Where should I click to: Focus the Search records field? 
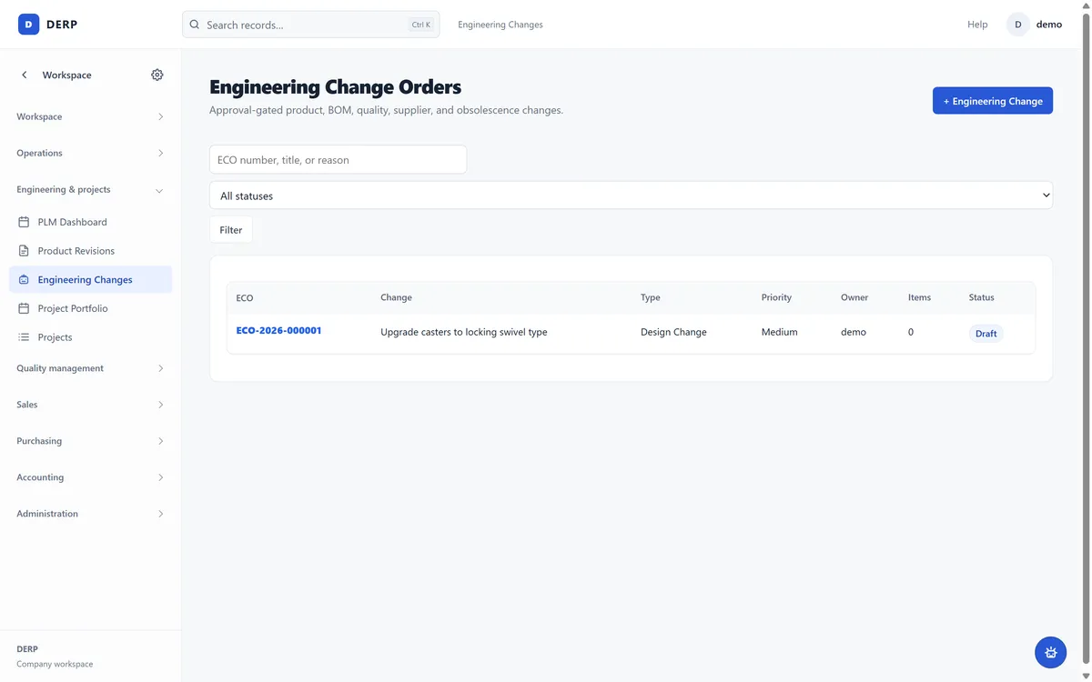[310, 25]
